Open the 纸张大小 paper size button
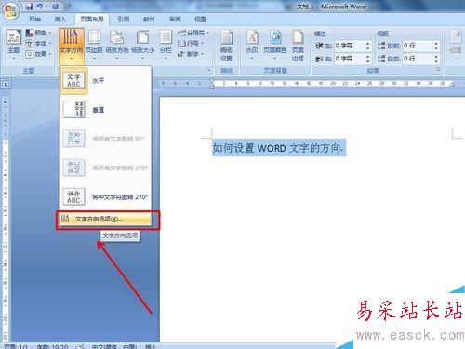The image size is (465, 349). 142,44
